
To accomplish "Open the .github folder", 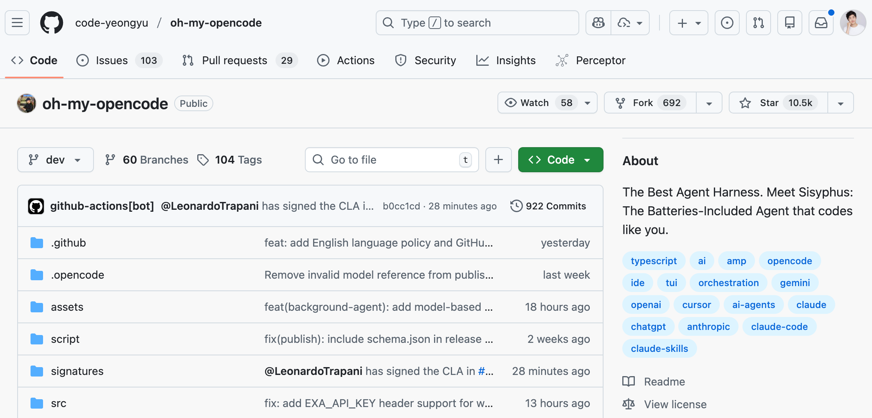I will pyautogui.click(x=68, y=243).
